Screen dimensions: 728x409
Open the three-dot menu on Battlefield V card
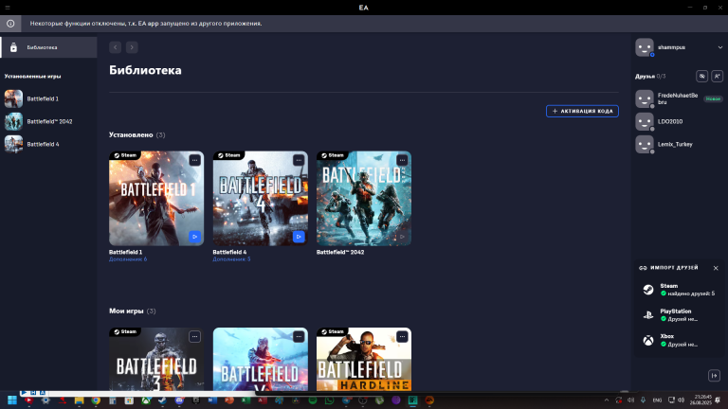tap(299, 337)
